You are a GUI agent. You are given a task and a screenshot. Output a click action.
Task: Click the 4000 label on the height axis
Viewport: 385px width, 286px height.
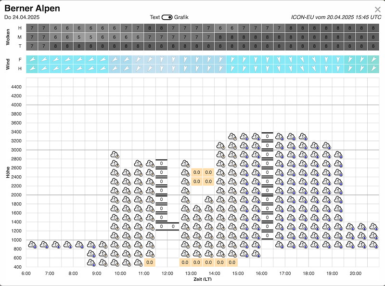pos(16,105)
